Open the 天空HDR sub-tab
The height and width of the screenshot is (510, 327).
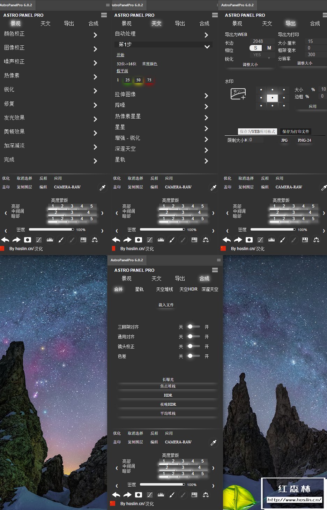point(188,289)
